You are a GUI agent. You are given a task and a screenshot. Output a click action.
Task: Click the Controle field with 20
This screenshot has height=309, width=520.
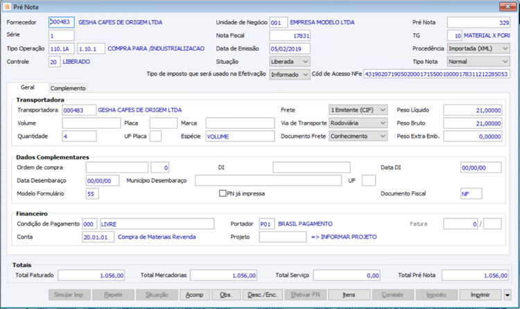click(54, 62)
